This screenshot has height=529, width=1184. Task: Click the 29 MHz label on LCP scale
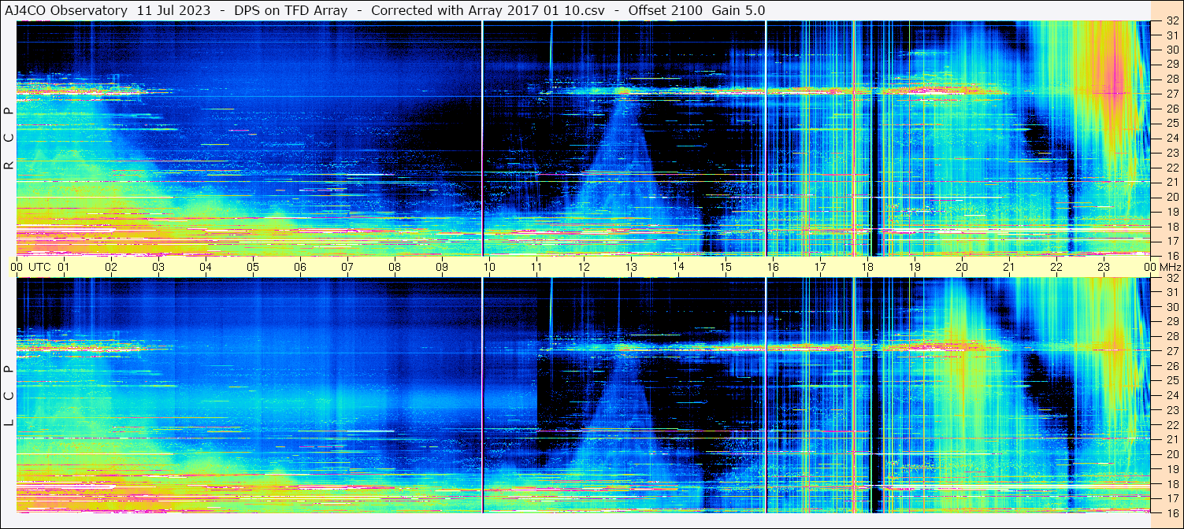coord(1171,322)
